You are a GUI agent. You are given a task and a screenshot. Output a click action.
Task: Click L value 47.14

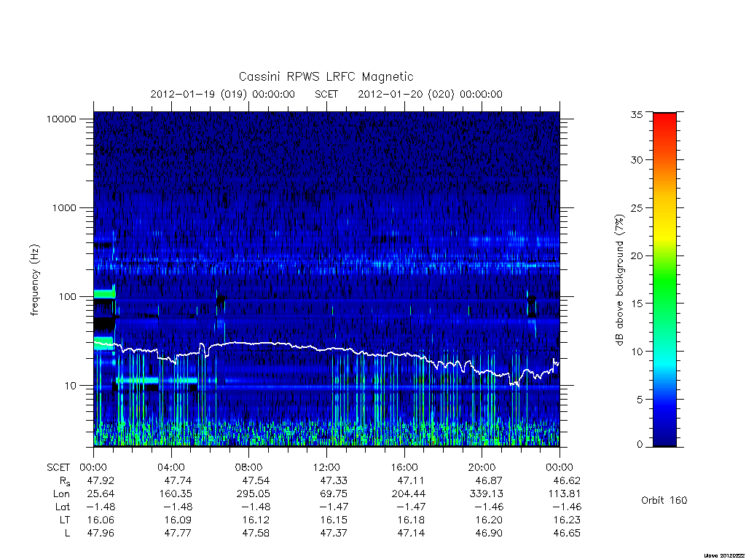point(411,534)
